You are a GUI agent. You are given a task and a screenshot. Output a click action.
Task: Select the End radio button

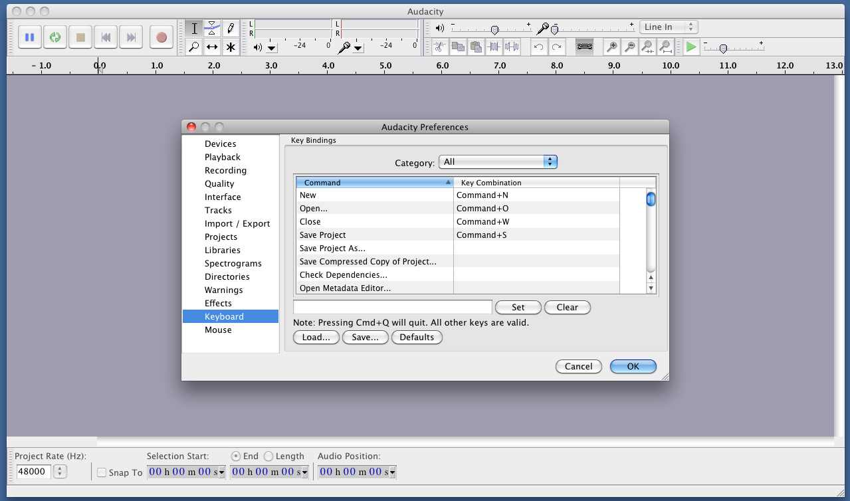tap(235, 456)
